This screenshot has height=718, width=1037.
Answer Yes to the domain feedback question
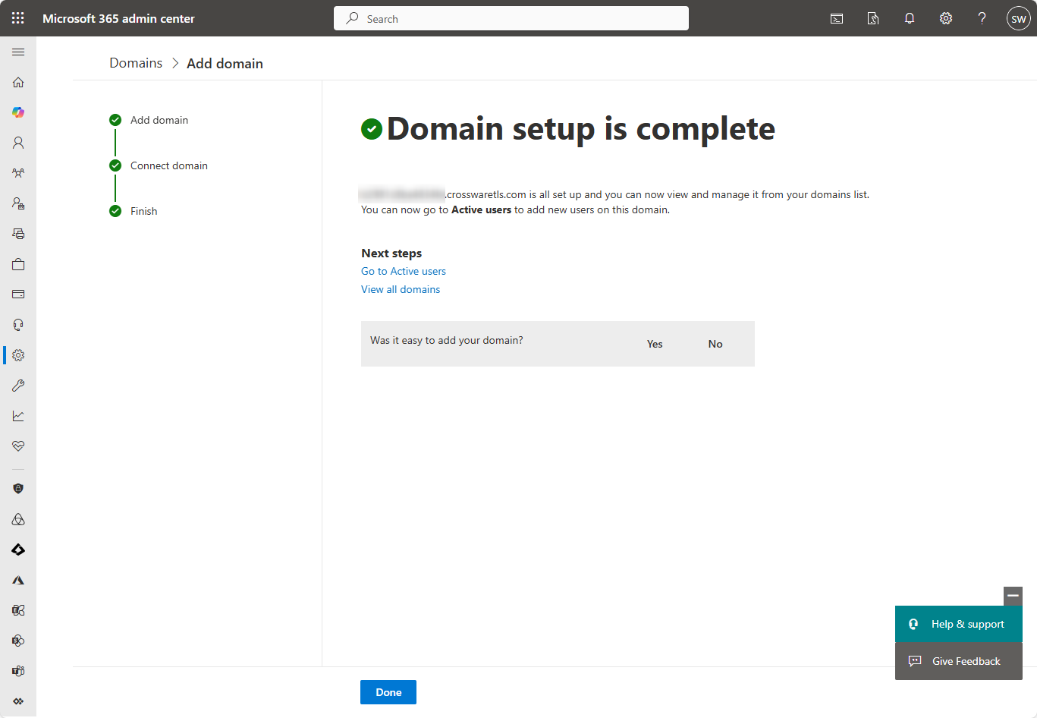point(655,344)
